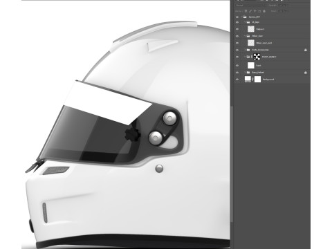Select the Base_Helmet group name
The image size is (332, 249).
[258, 73]
